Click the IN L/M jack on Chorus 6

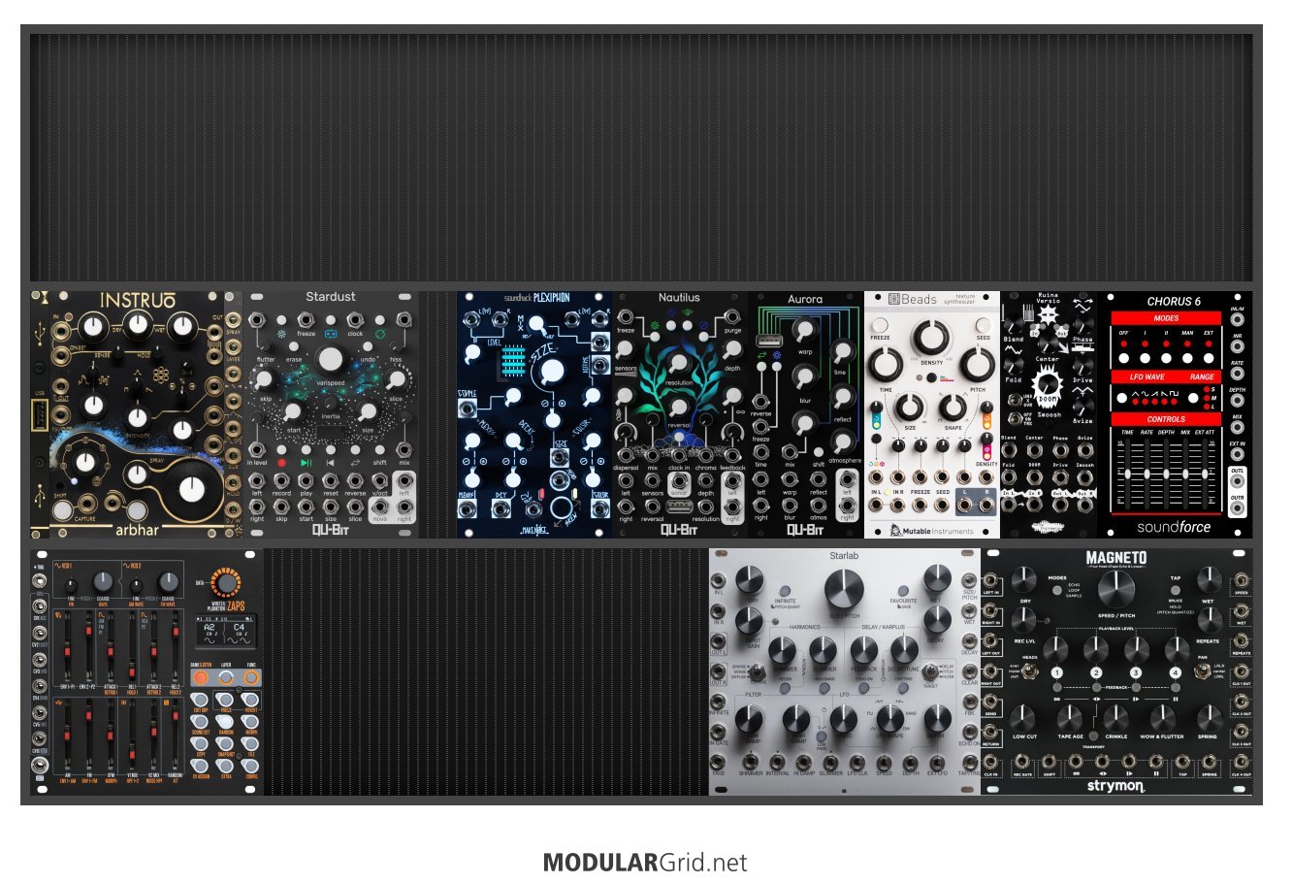pyautogui.click(x=1238, y=319)
